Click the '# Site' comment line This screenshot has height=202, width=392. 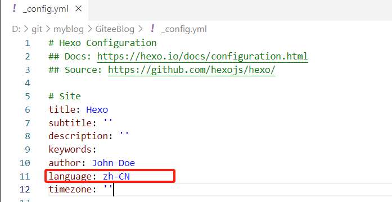pyautogui.click(x=65, y=97)
